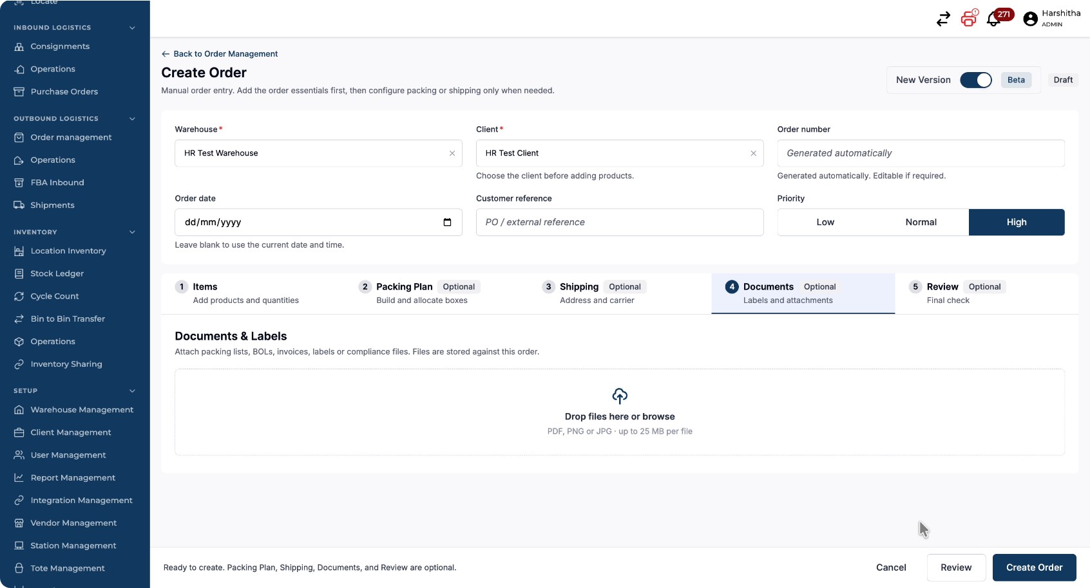Image resolution: width=1090 pixels, height=588 pixels.
Task: Collapse the Outbound Logistics section
Action: point(132,118)
